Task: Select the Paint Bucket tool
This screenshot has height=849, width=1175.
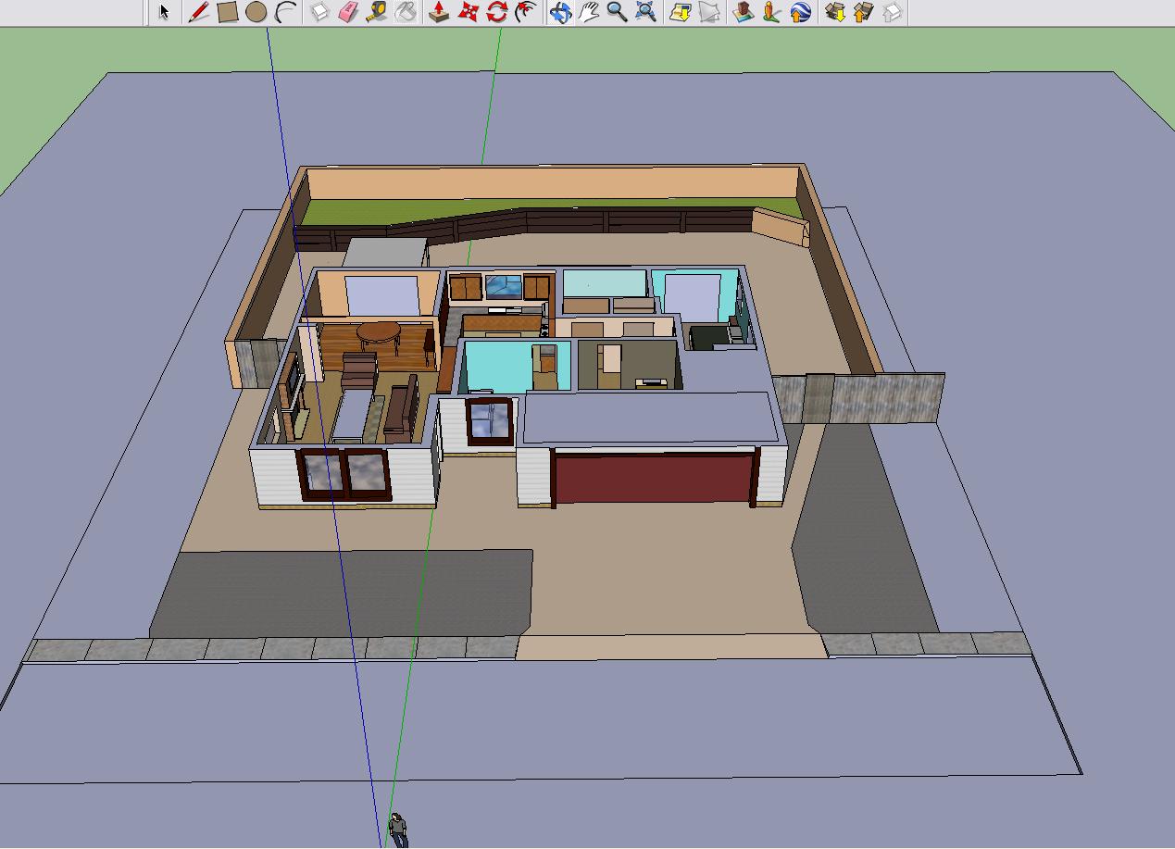Action: click(x=406, y=12)
